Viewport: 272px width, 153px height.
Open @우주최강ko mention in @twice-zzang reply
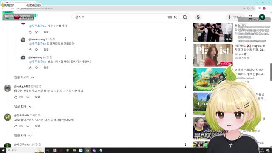coord(37,44)
